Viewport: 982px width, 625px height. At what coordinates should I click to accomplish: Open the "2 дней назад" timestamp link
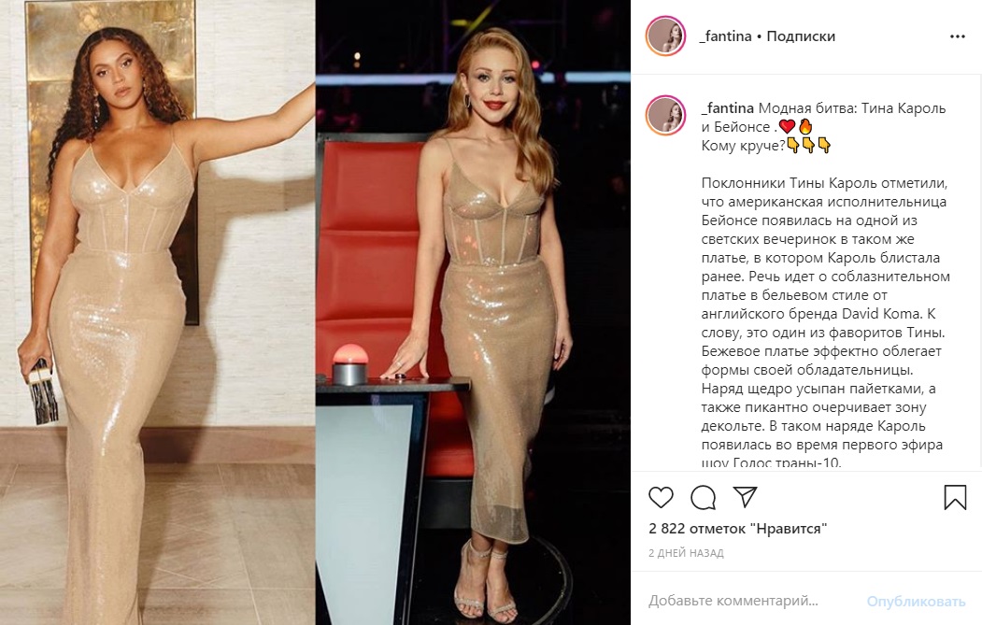[x=686, y=553]
